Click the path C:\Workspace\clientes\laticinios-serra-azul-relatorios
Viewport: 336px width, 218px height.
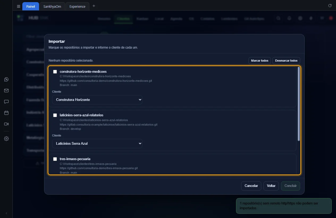(94, 120)
